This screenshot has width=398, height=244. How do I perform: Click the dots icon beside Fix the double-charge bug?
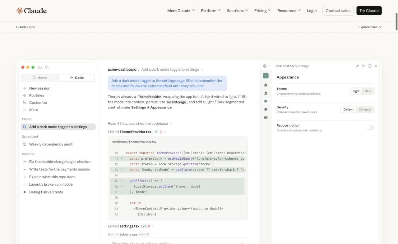pyautogui.click(x=25, y=162)
